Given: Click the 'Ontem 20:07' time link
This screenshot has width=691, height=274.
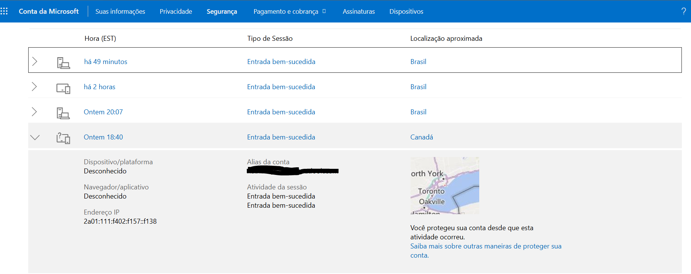Looking at the screenshot, I should pyautogui.click(x=103, y=112).
